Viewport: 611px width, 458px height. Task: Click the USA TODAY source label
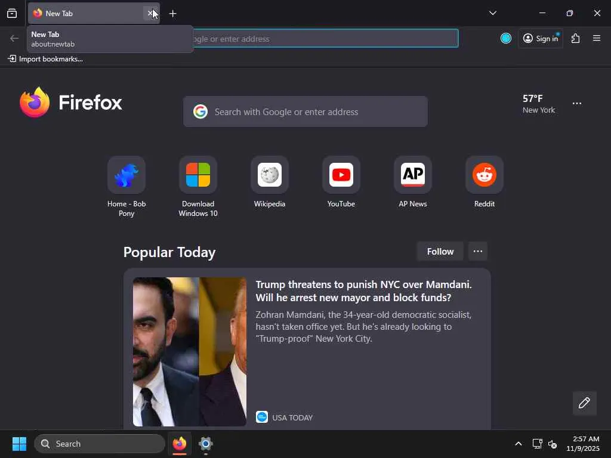(292, 417)
